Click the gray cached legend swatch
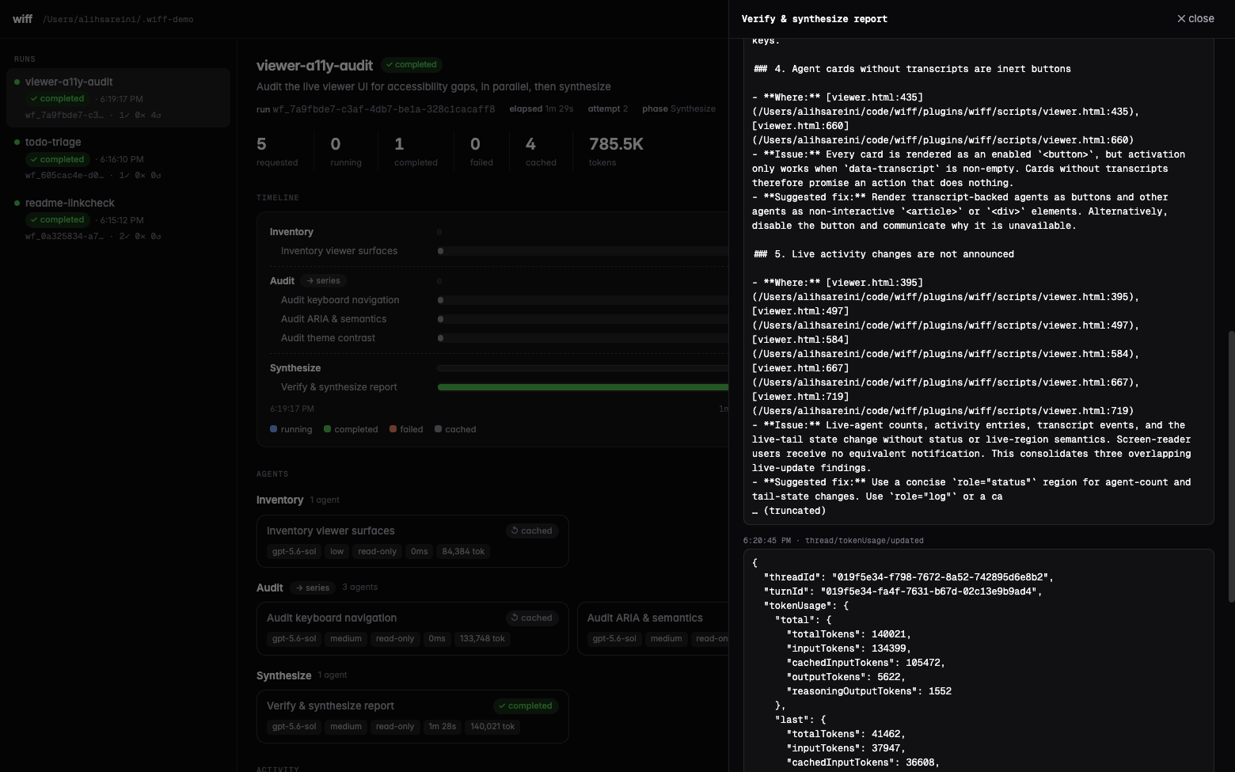 (x=438, y=429)
